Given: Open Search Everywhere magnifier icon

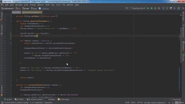Looking at the screenshot, I should point(183,8).
